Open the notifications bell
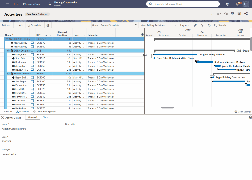This screenshot has height=180, width=252. click(237, 4)
